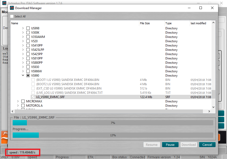Click the Resume button
Image resolution: width=227 pixels, height=159 pixels.
pos(152,145)
